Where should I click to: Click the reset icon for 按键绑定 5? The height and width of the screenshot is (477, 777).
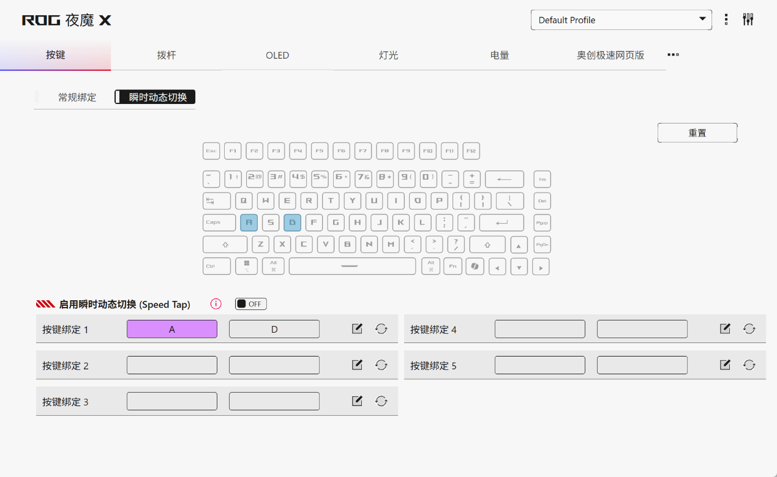(x=749, y=365)
